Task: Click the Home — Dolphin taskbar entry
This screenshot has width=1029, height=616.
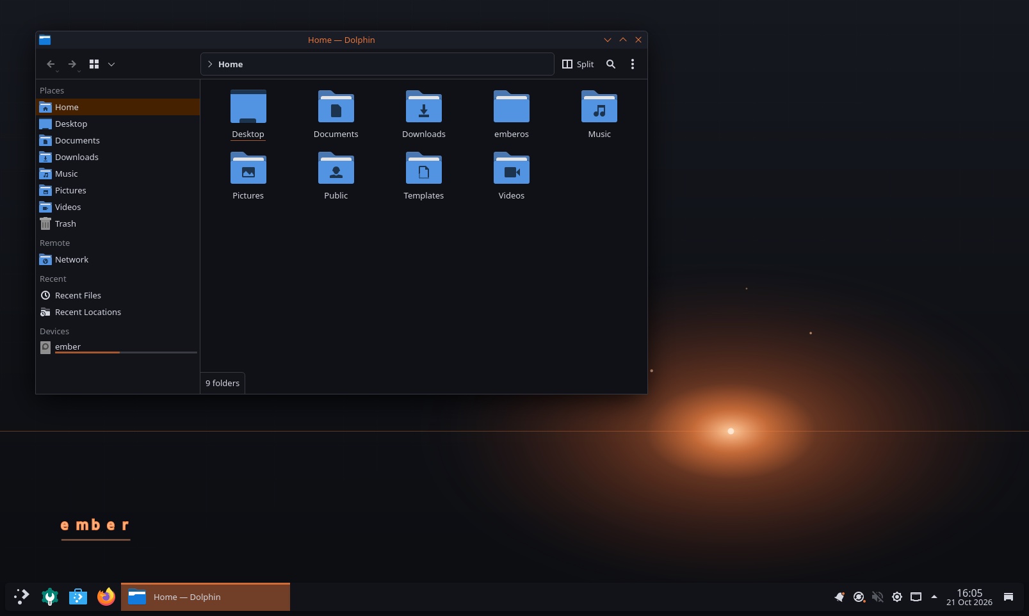Action: click(x=206, y=597)
